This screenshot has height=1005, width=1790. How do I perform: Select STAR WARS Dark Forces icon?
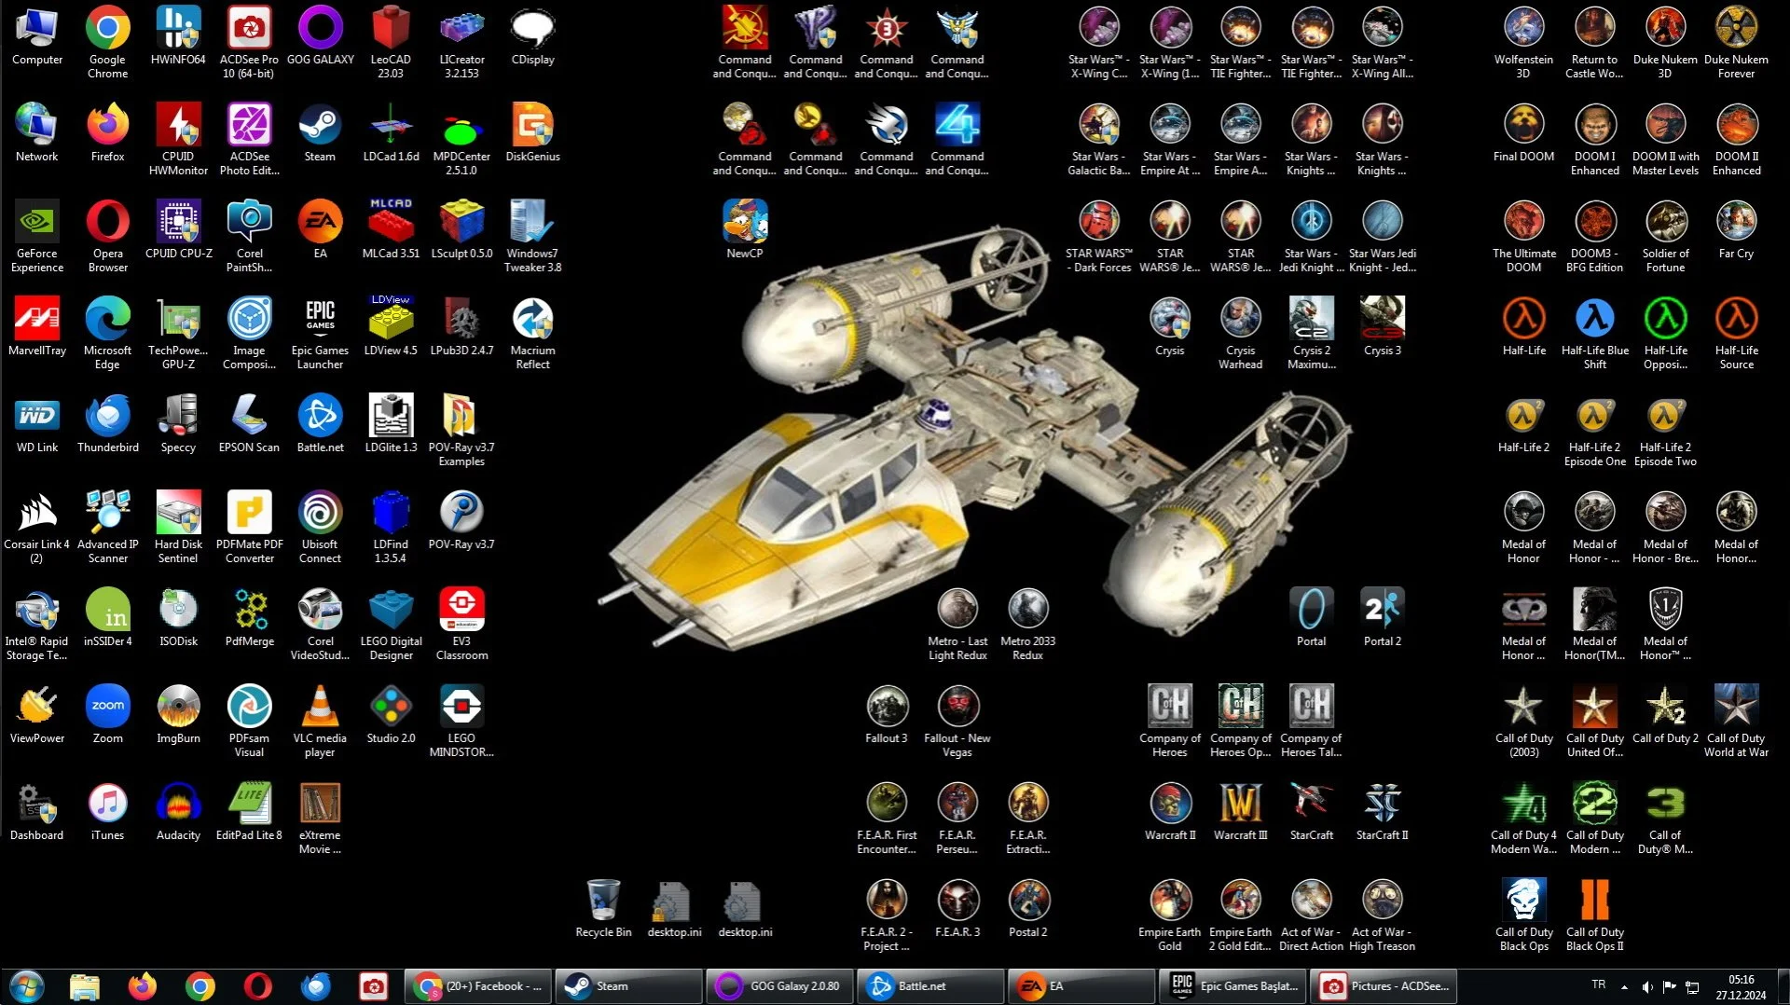click(x=1099, y=236)
